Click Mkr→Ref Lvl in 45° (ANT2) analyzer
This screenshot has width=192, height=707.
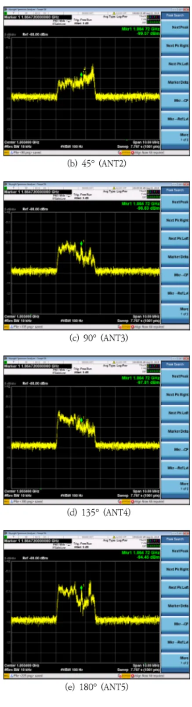[175, 119]
